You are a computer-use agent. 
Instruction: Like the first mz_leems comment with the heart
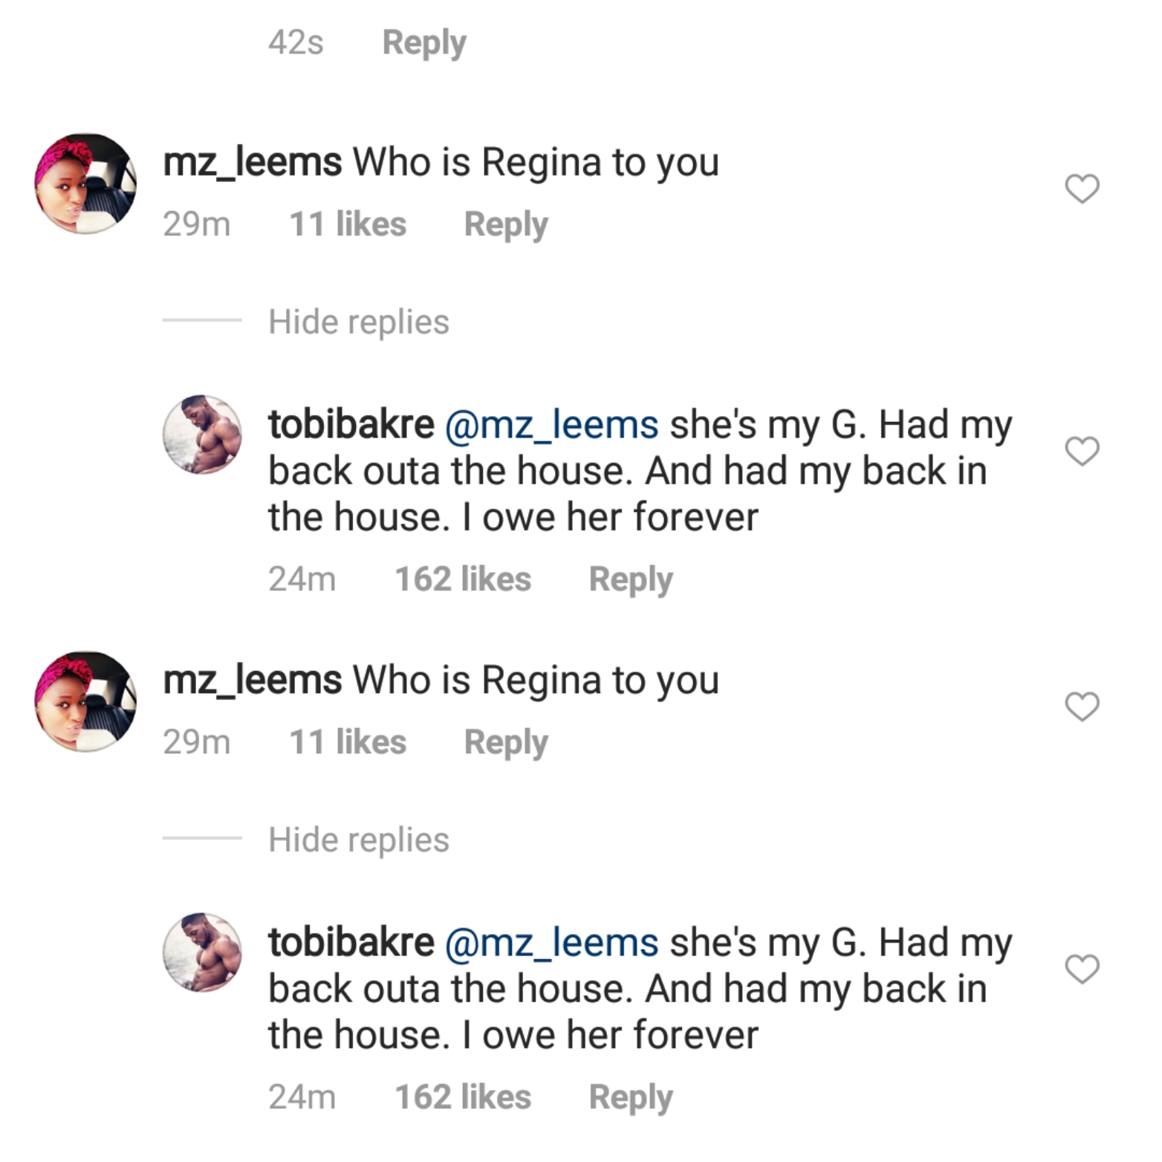click(1082, 189)
